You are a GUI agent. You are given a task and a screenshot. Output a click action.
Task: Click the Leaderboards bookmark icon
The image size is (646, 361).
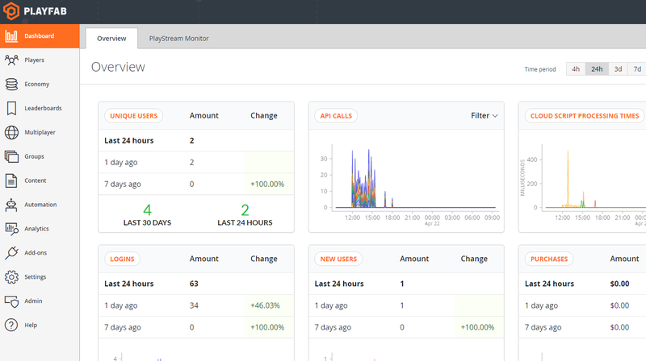pyautogui.click(x=11, y=108)
